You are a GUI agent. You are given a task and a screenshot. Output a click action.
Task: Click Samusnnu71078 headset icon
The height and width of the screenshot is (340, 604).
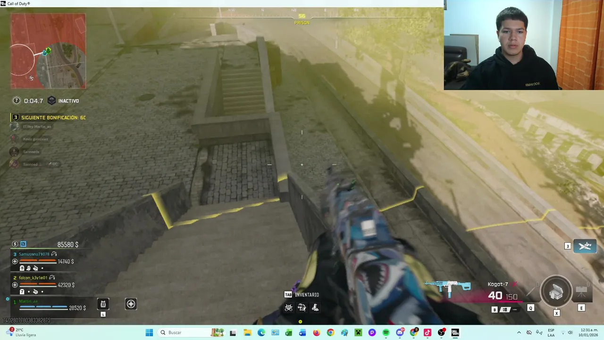click(54, 254)
